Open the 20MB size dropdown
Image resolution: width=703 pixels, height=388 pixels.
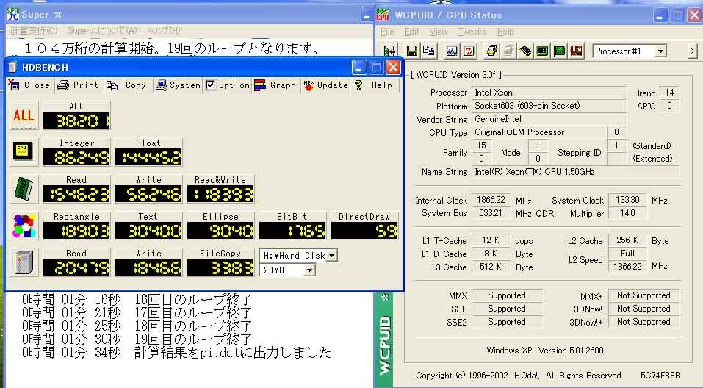tap(309, 270)
